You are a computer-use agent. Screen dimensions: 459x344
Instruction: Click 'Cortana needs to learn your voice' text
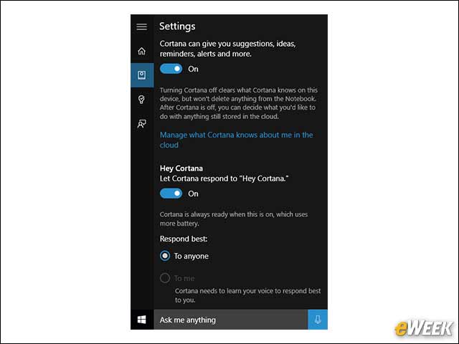click(x=247, y=295)
